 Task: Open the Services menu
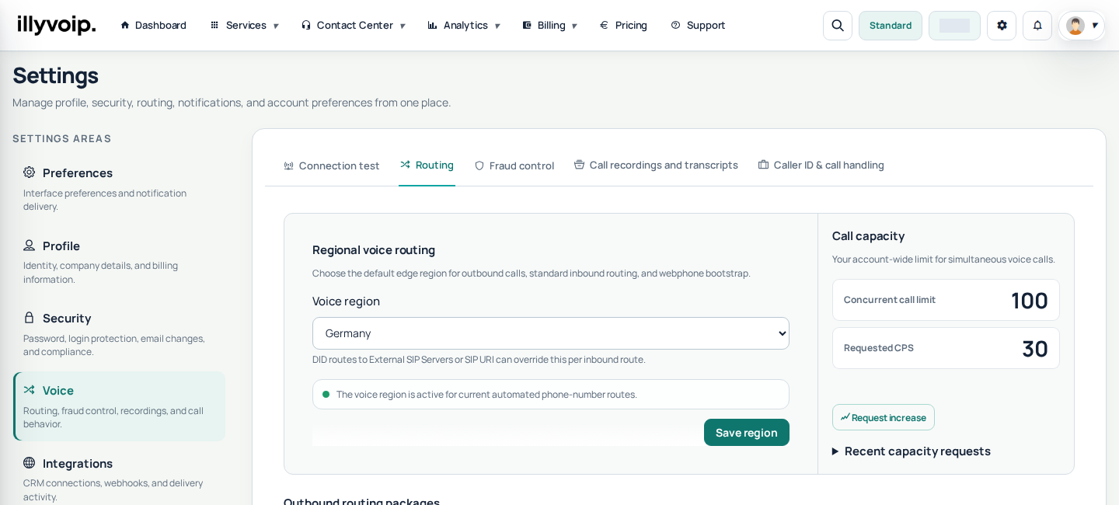coord(244,25)
